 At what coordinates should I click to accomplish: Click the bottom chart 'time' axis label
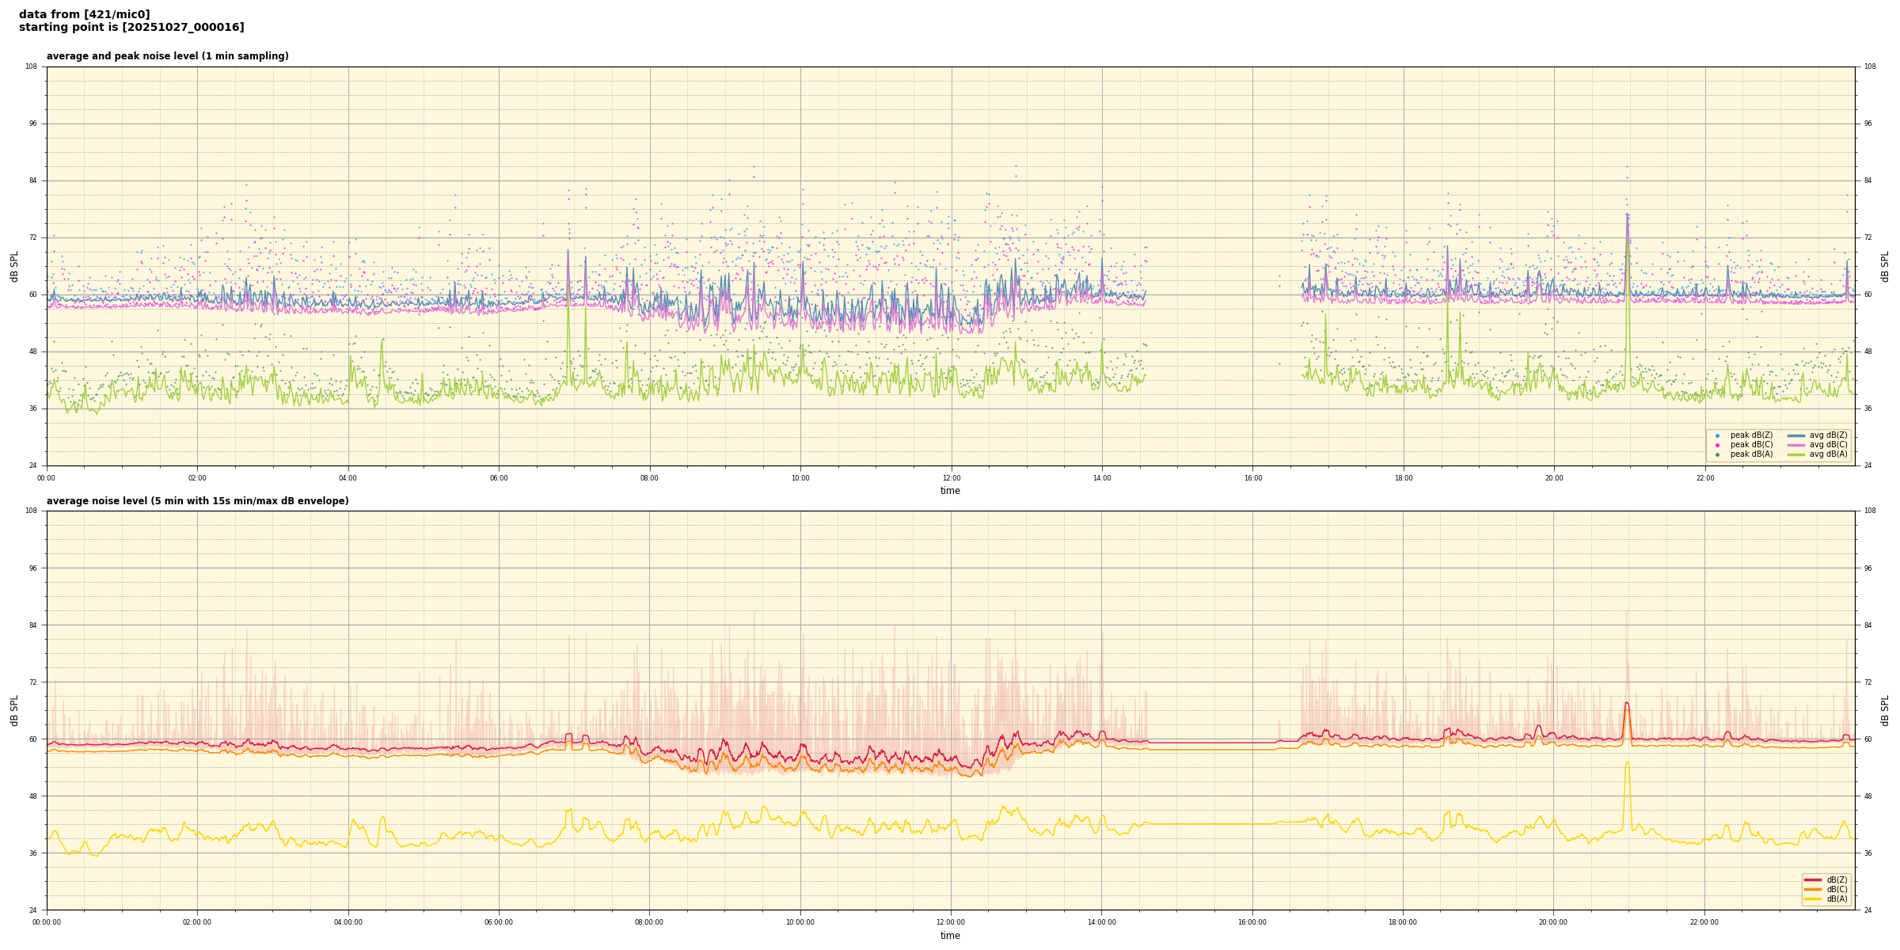coord(950,936)
